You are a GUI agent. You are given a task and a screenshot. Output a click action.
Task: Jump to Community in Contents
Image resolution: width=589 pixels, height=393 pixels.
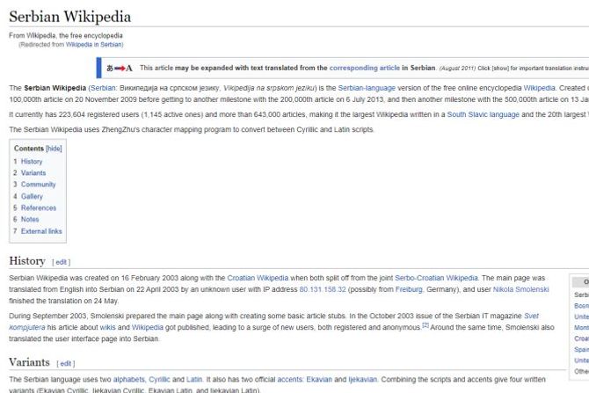pyautogui.click(x=39, y=185)
